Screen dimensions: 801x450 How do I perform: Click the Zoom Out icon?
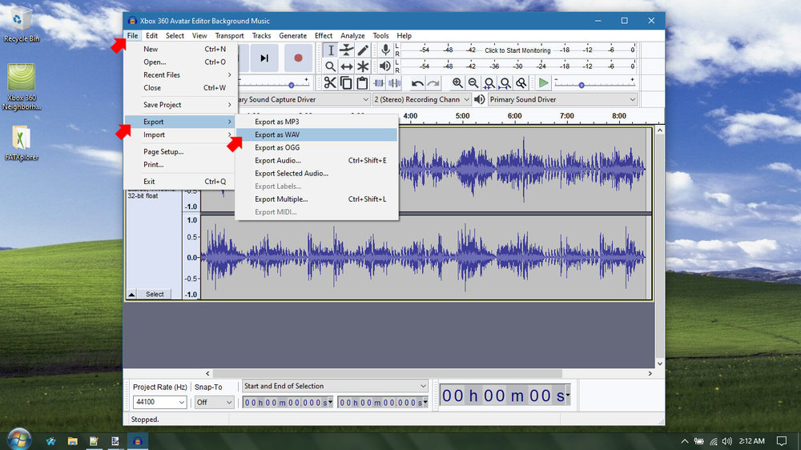(x=473, y=82)
